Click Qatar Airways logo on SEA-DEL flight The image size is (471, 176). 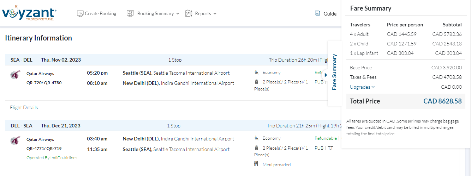pos(15,74)
